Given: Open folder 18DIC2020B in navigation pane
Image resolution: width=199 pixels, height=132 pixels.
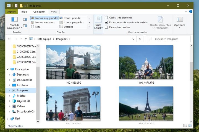Looking at the screenshot, I should click(24, 46).
